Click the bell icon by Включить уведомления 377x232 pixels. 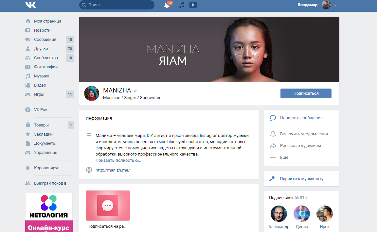pyautogui.click(x=273, y=134)
